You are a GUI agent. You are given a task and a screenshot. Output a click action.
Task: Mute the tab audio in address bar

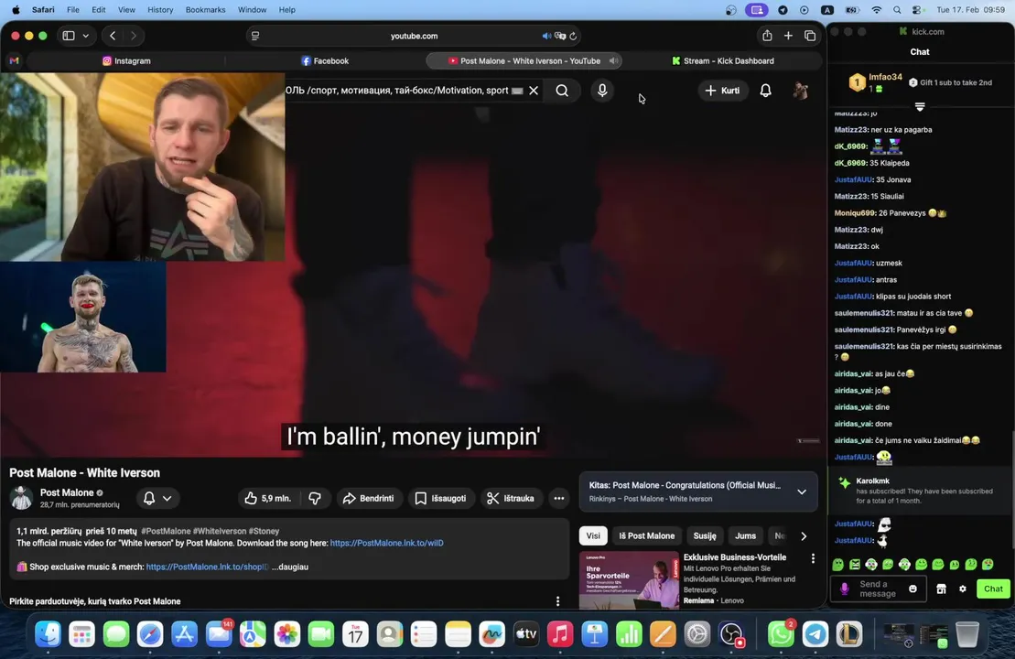tap(546, 37)
